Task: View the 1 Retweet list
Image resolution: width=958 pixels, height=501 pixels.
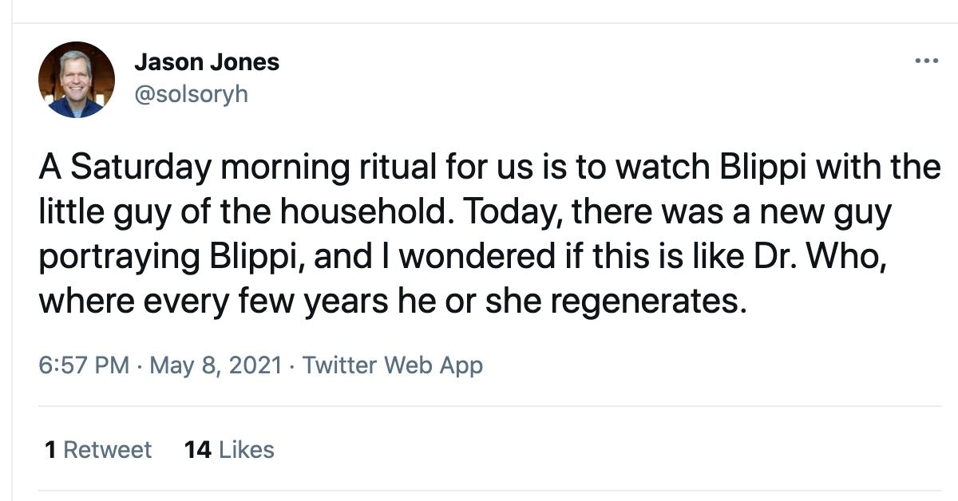Action: point(98,450)
